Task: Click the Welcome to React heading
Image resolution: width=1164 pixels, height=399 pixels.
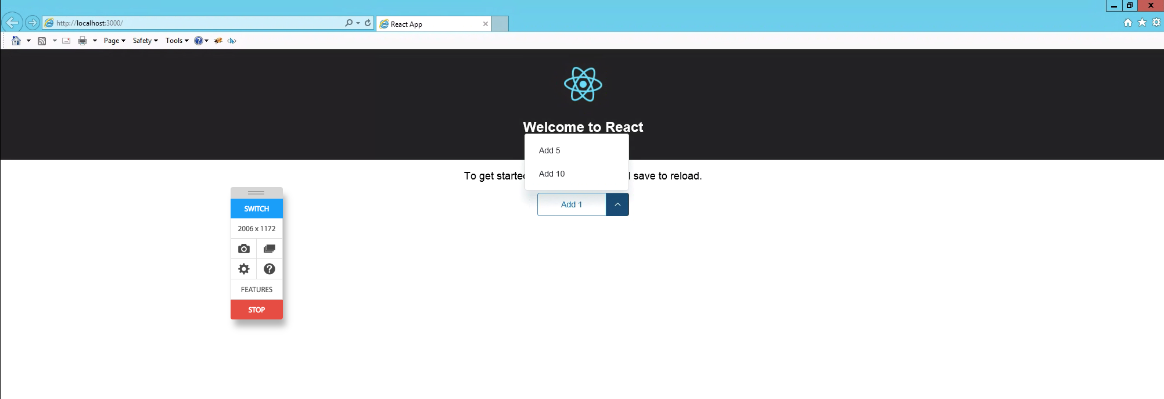Action: tap(583, 127)
